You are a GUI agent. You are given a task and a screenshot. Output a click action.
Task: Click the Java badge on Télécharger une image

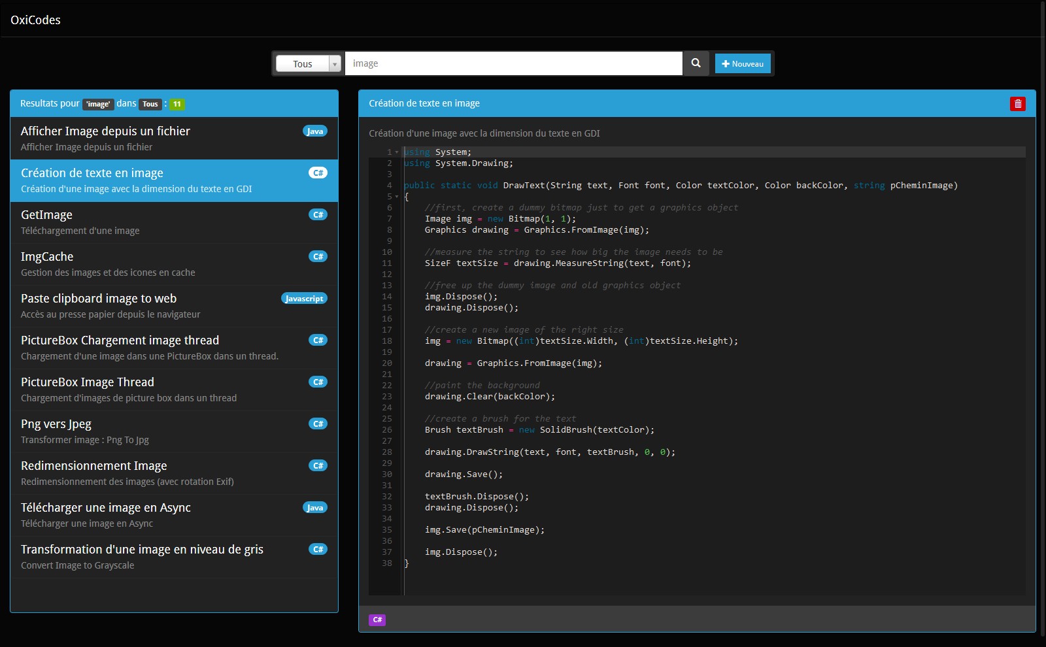(x=315, y=508)
